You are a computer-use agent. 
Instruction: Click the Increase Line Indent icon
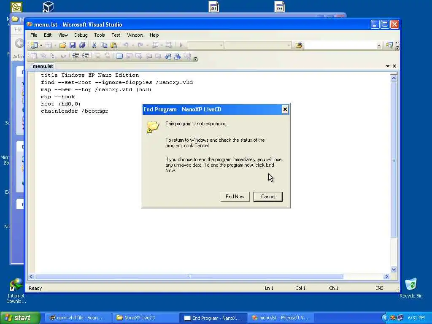pyautogui.click(x=85, y=56)
